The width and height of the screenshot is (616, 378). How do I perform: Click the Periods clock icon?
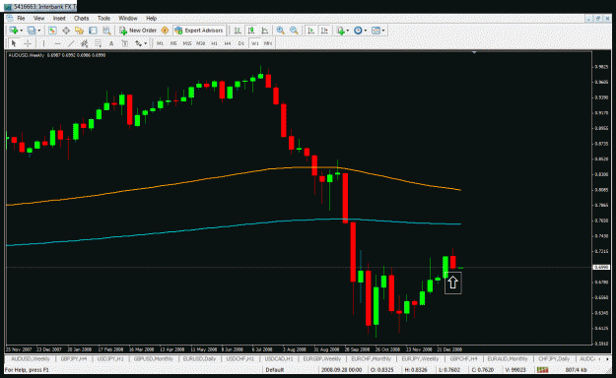[358, 31]
